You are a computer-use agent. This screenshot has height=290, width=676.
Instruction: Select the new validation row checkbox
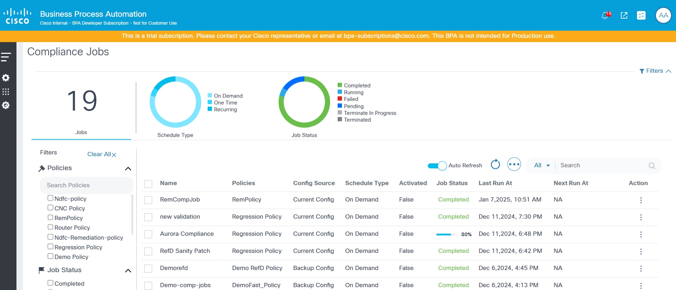(148, 217)
